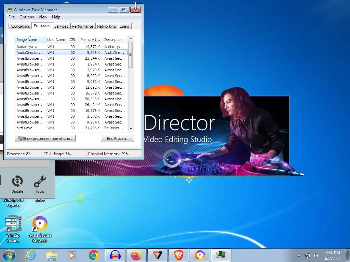Click Task Manager title bar icon
The height and width of the screenshot is (262, 350).
pyautogui.click(x=9, y=10)
